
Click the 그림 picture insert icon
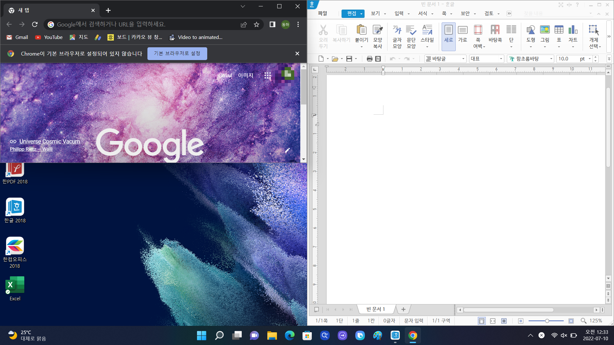click(x=545, y=30)
